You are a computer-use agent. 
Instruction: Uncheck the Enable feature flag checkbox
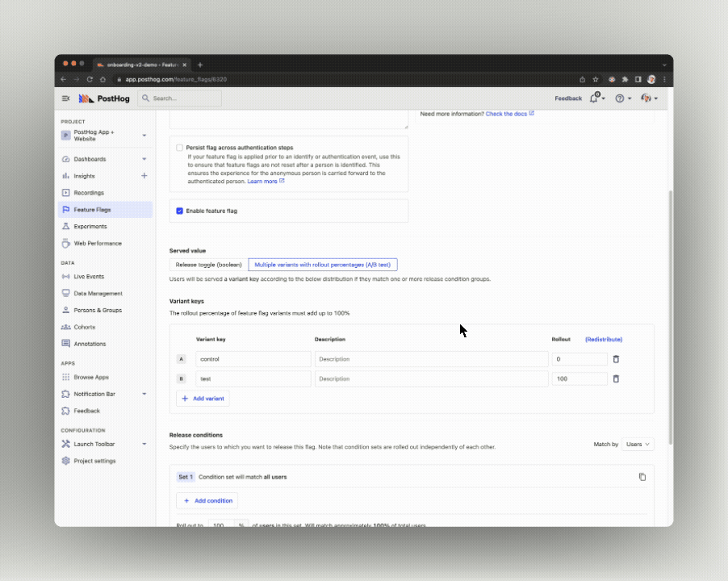(x=179, y=211)
